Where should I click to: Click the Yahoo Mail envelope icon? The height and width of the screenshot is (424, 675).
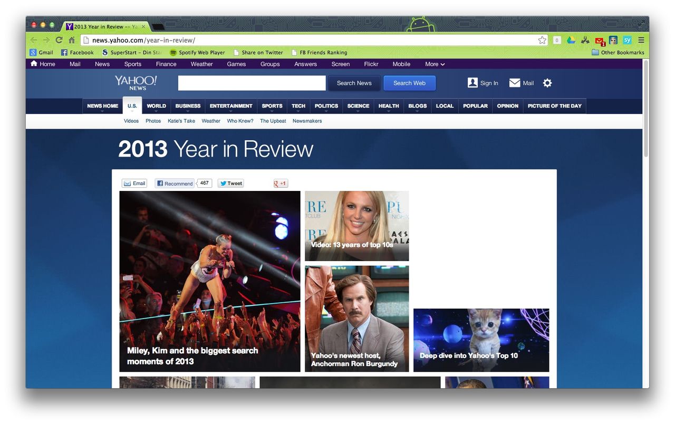(515, 83)
